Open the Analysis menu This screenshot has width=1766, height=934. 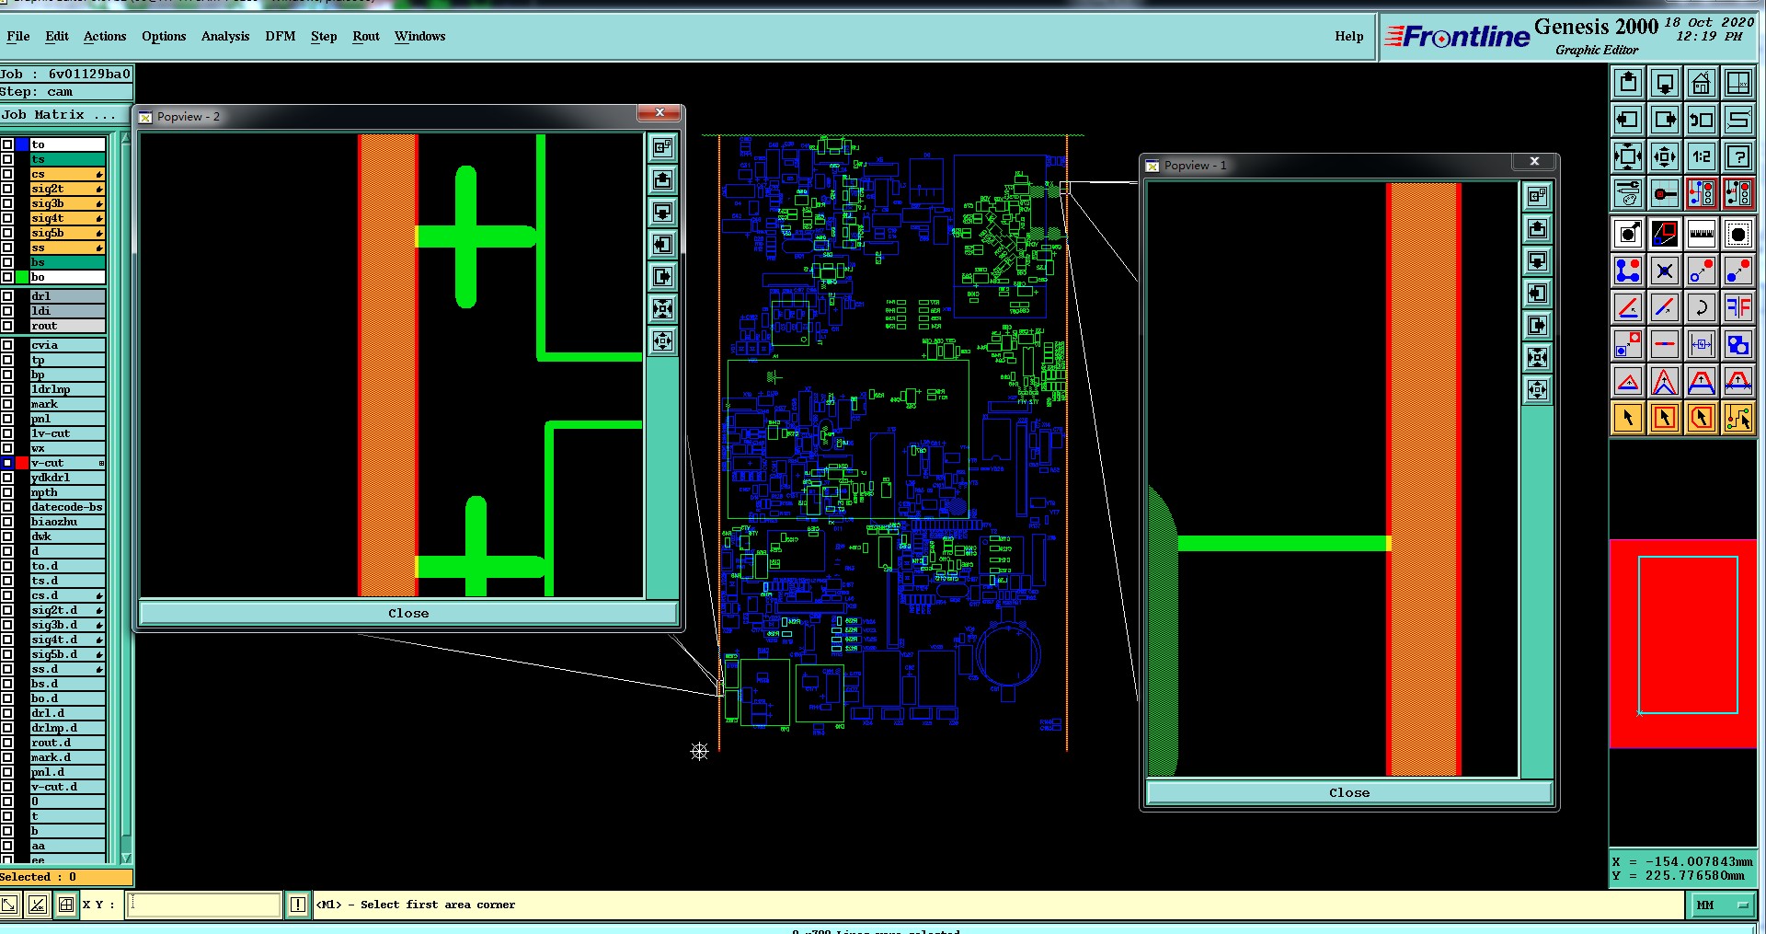[x=225, y=36]
